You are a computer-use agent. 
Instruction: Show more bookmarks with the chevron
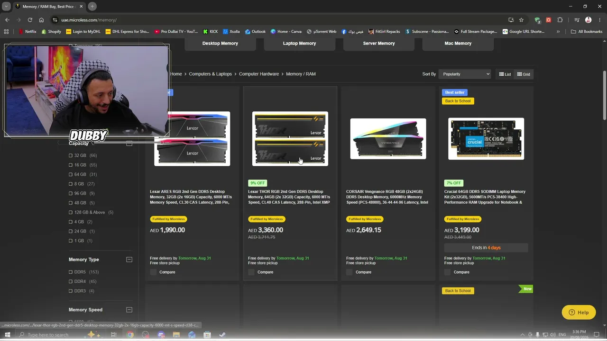558,32
